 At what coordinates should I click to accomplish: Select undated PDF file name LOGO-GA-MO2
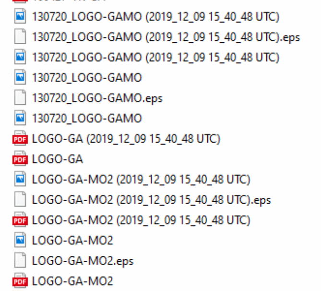(x=72, y=281)
